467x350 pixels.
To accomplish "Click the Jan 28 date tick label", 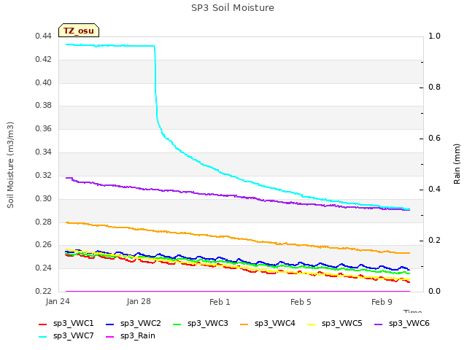I will tap(139, 301).
